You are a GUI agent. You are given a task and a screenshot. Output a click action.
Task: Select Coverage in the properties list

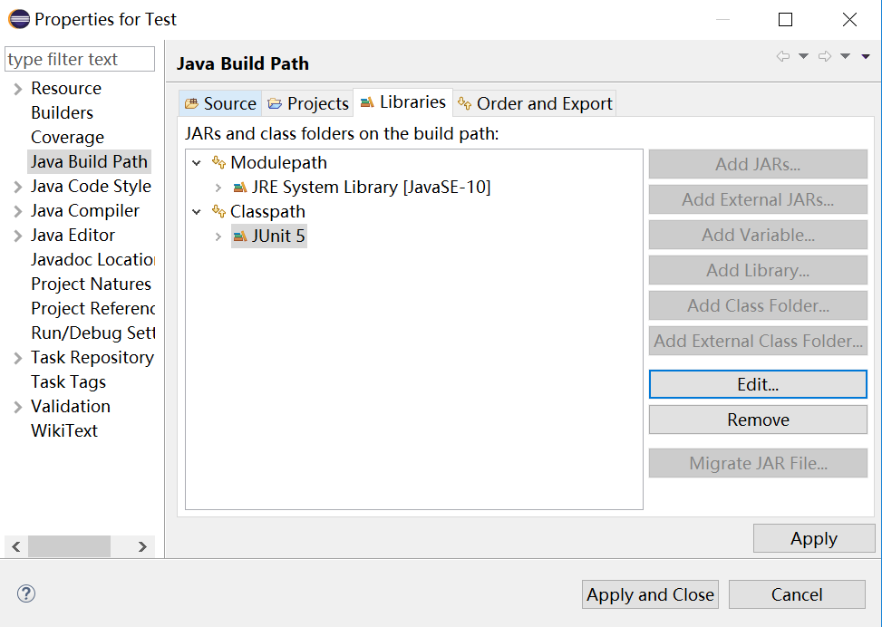(x=67, y=137)
